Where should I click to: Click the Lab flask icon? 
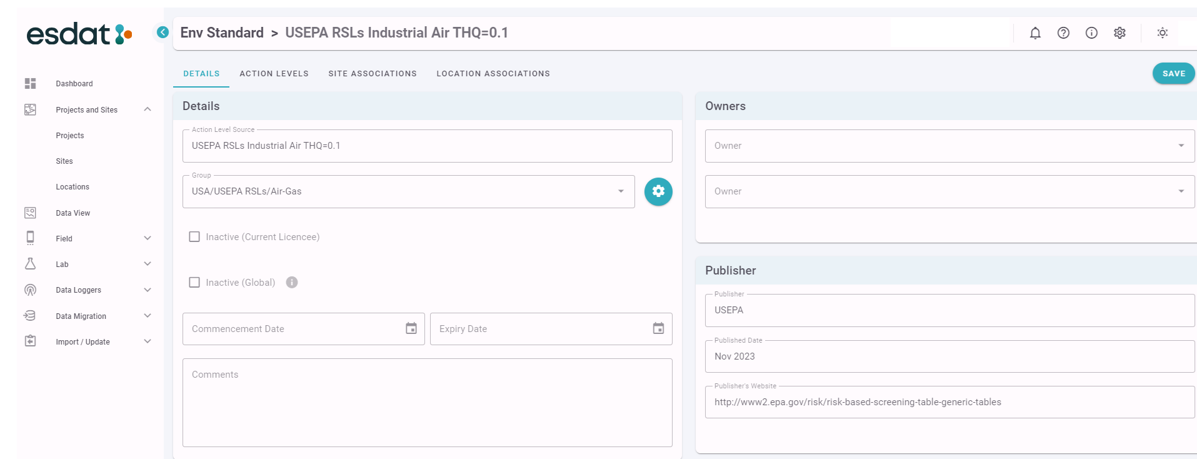pyautogui.click(x=30, y=264)
